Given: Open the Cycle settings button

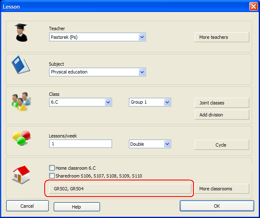Looking at the screenshot, I should coord(222,145).
